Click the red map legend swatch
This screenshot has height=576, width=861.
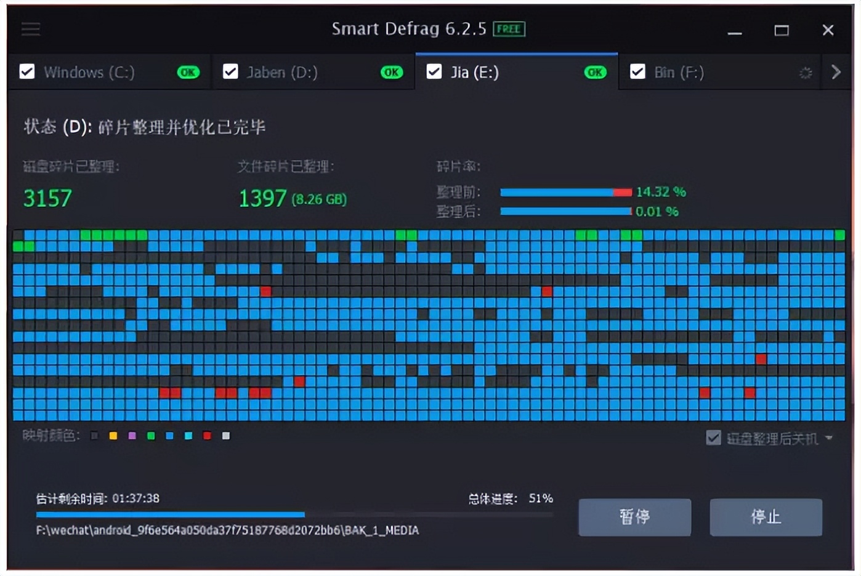(207, 436)
